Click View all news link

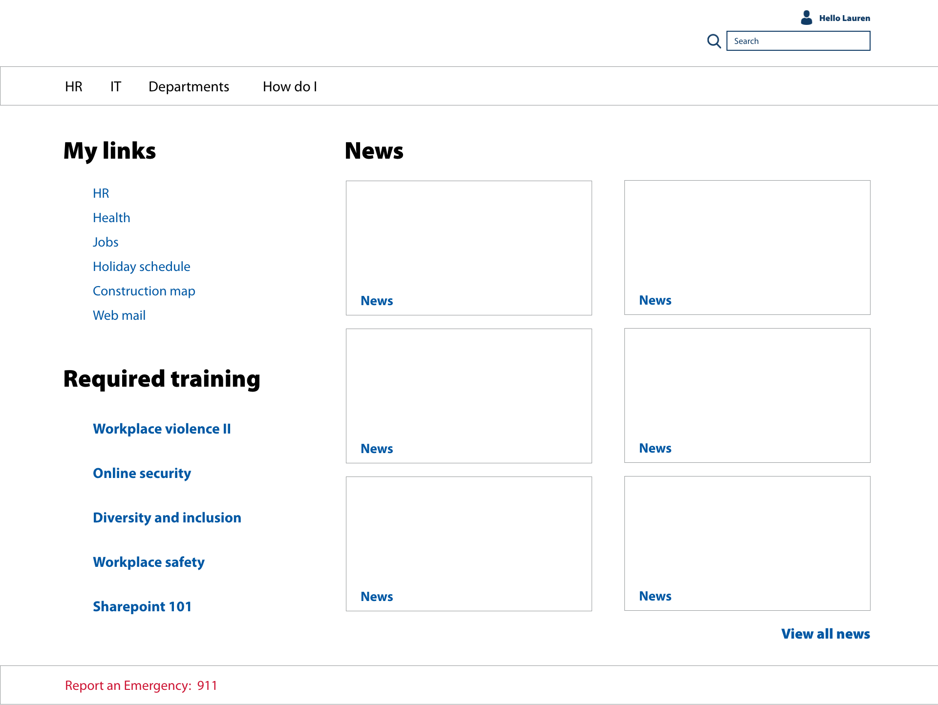click(x=825, y=634)
